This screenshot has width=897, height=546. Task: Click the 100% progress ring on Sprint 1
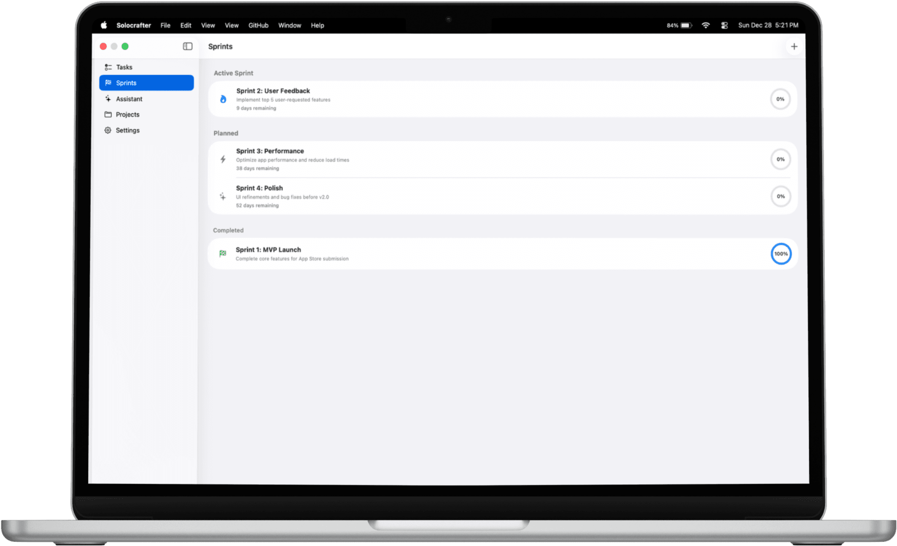click(x=781, y=254)
